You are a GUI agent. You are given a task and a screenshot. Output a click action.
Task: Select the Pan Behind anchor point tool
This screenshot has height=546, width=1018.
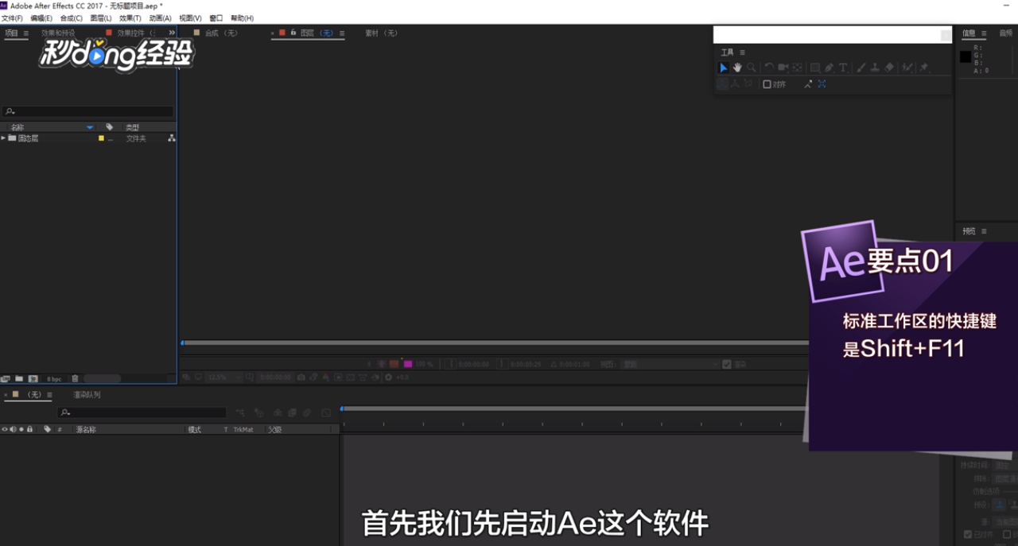point(797,68)
